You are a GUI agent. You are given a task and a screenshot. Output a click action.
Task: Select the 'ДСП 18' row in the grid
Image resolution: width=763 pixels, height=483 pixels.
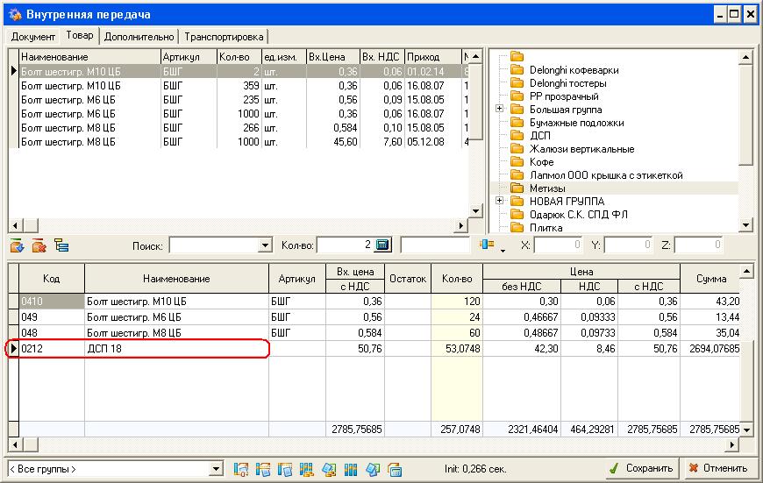coord(175,349)
